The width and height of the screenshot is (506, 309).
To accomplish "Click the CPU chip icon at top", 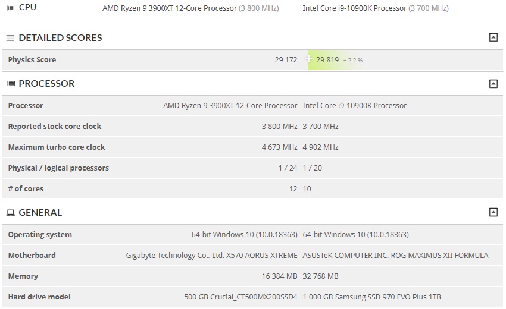I will tap(11, 8).
